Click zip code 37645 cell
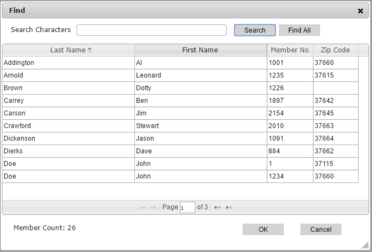 tap(336, 113)
